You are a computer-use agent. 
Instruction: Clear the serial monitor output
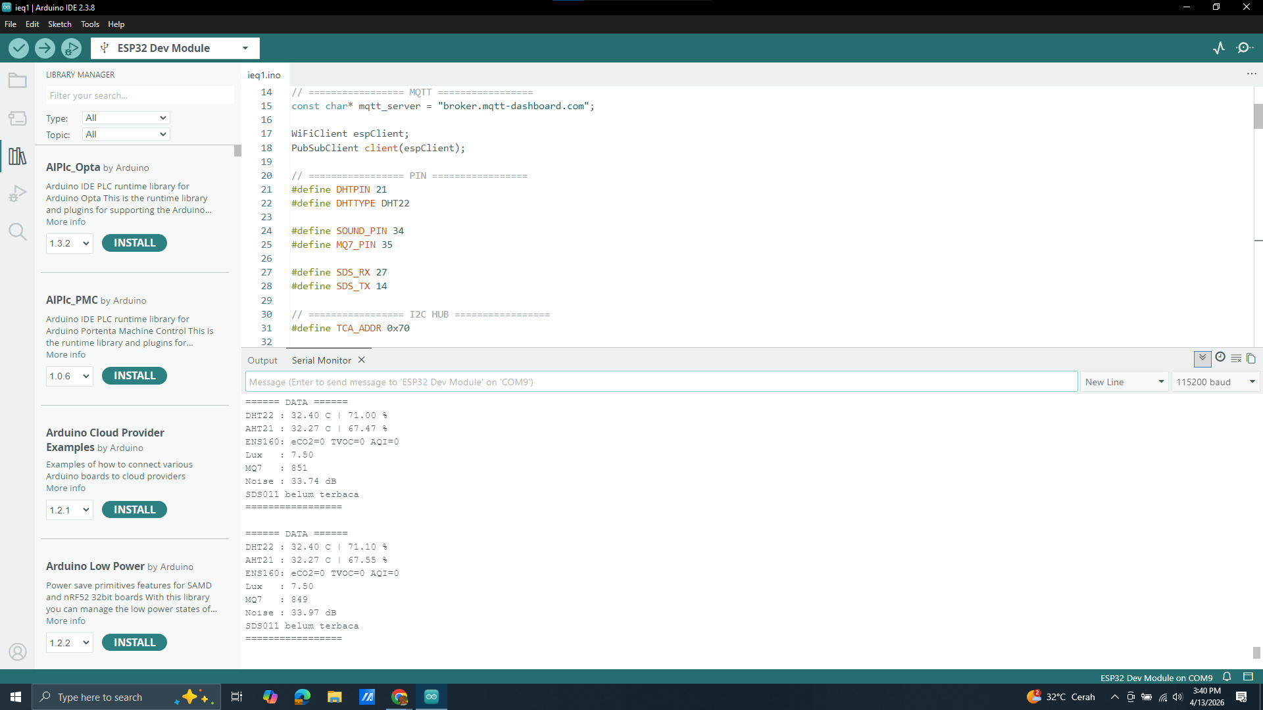click(1236, 358)
